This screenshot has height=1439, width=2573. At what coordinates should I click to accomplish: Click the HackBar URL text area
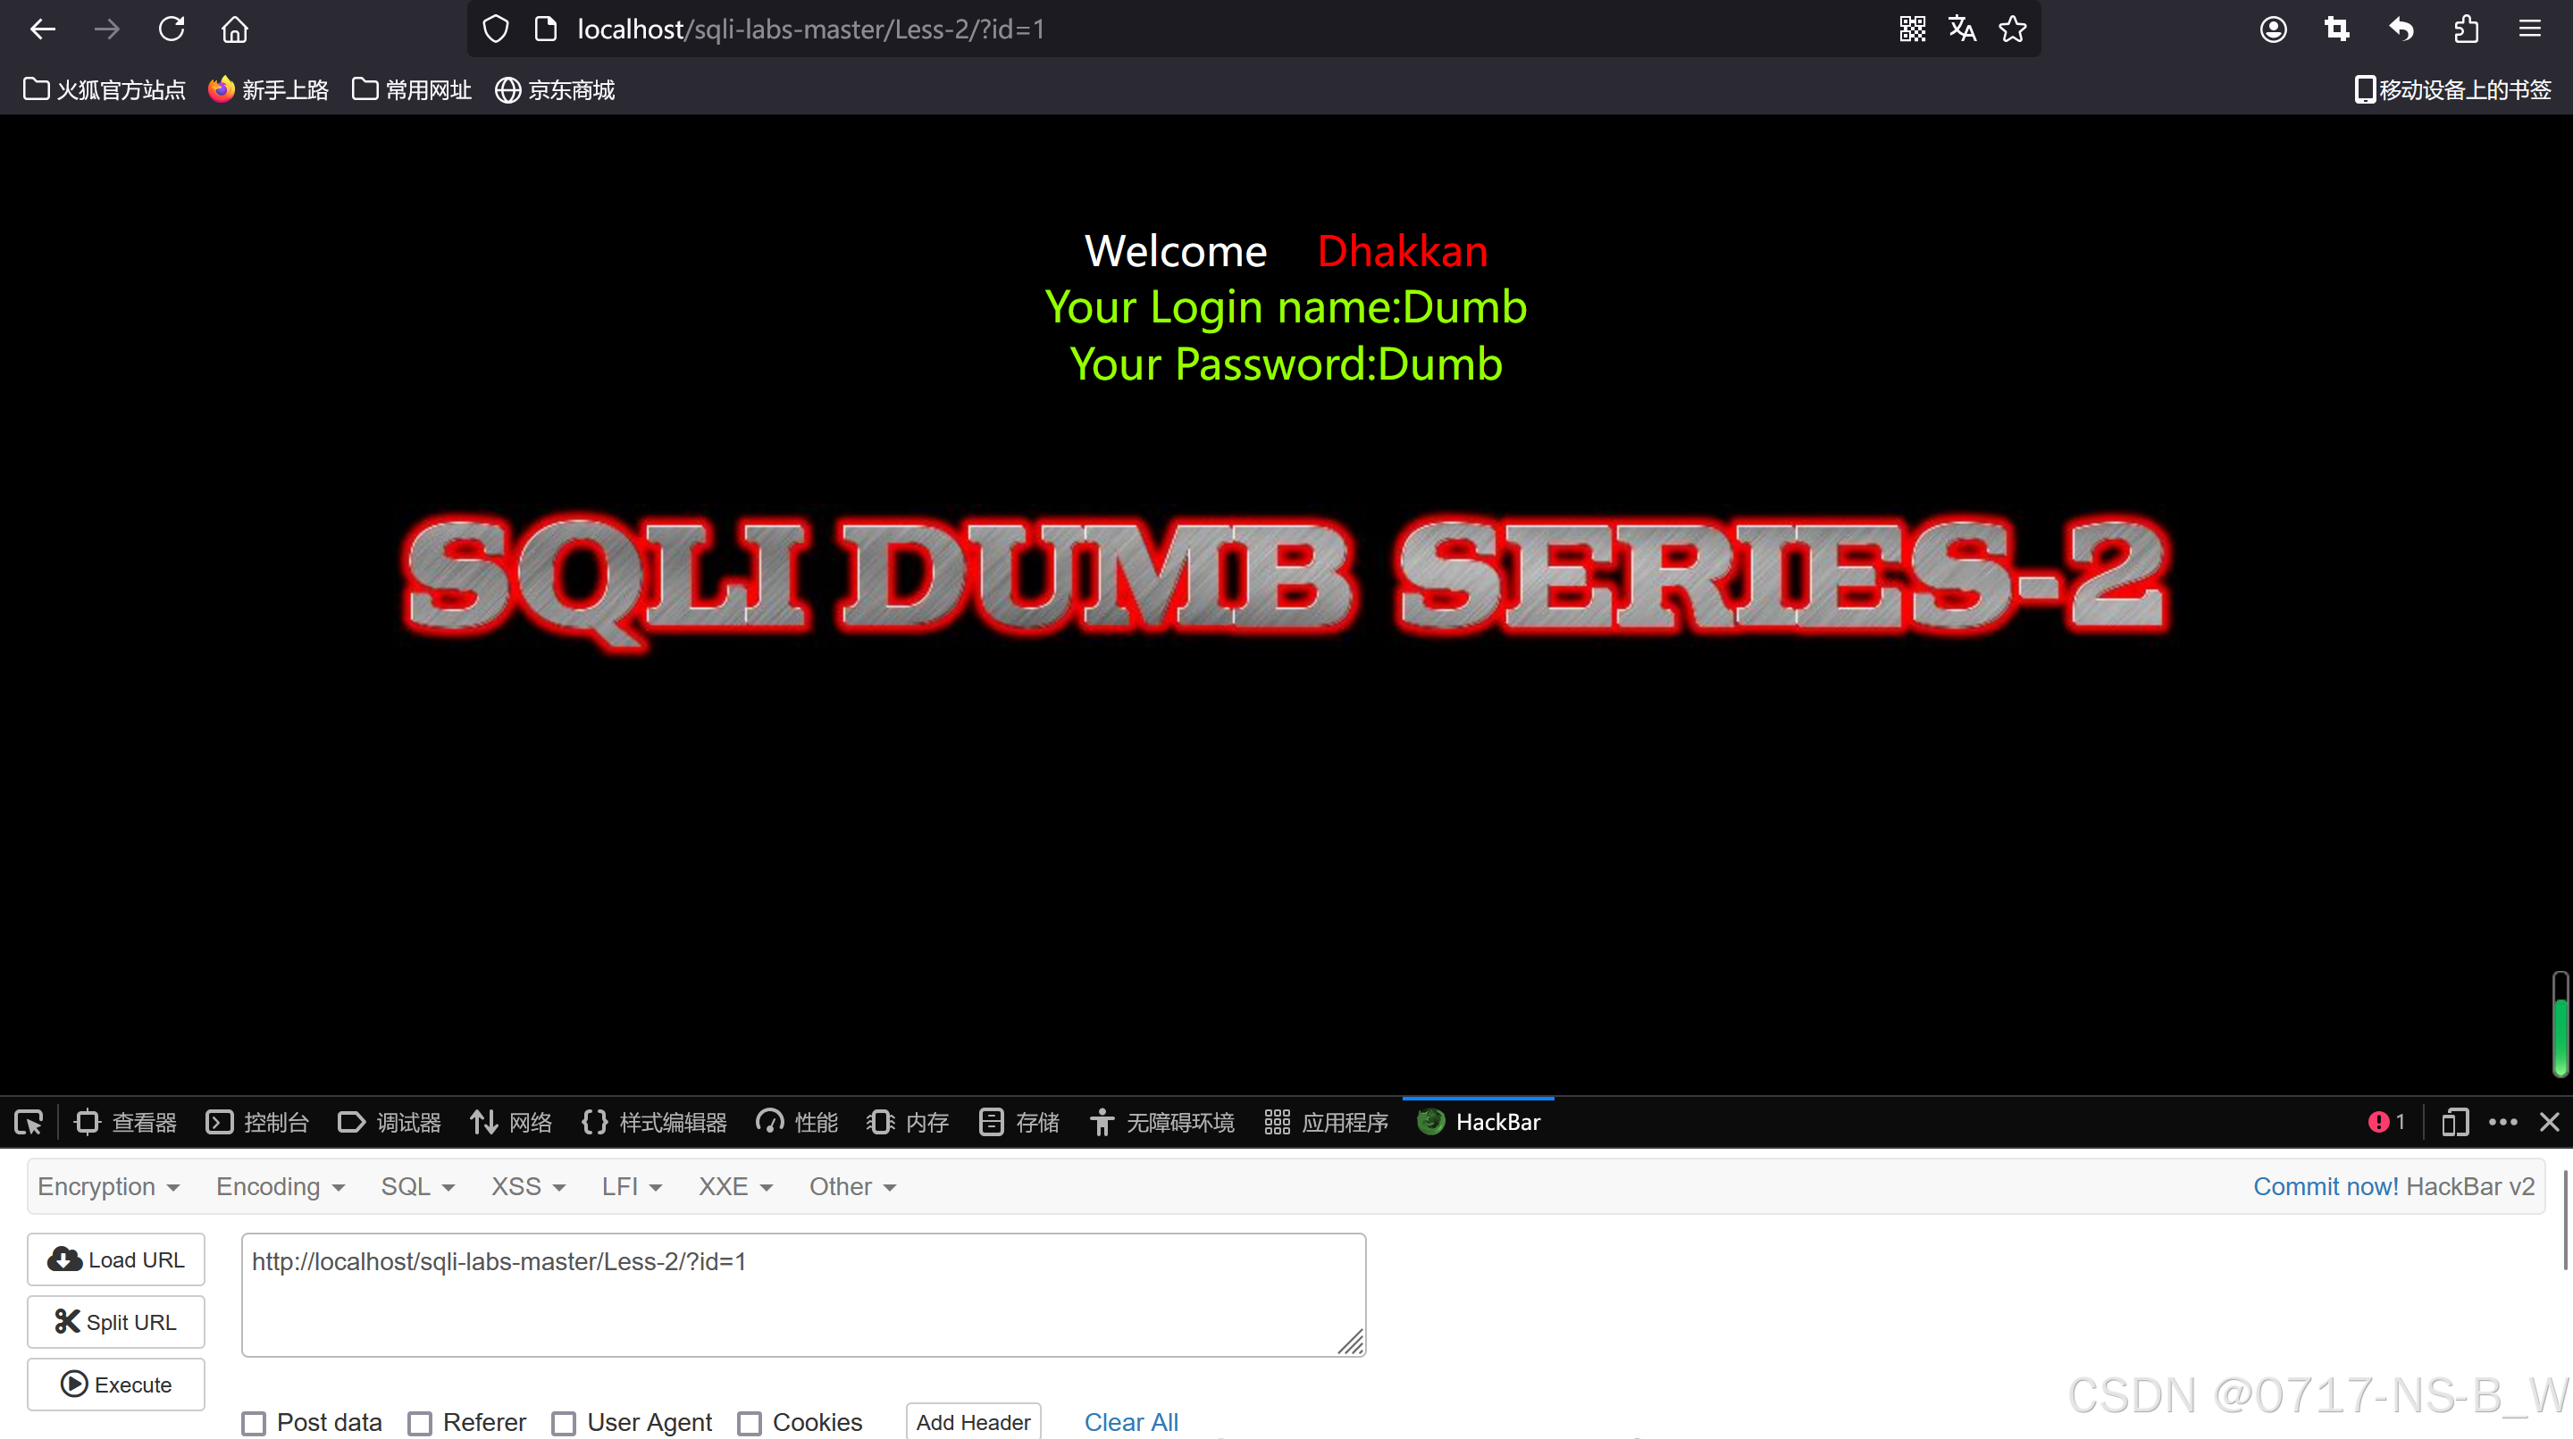803,1294
